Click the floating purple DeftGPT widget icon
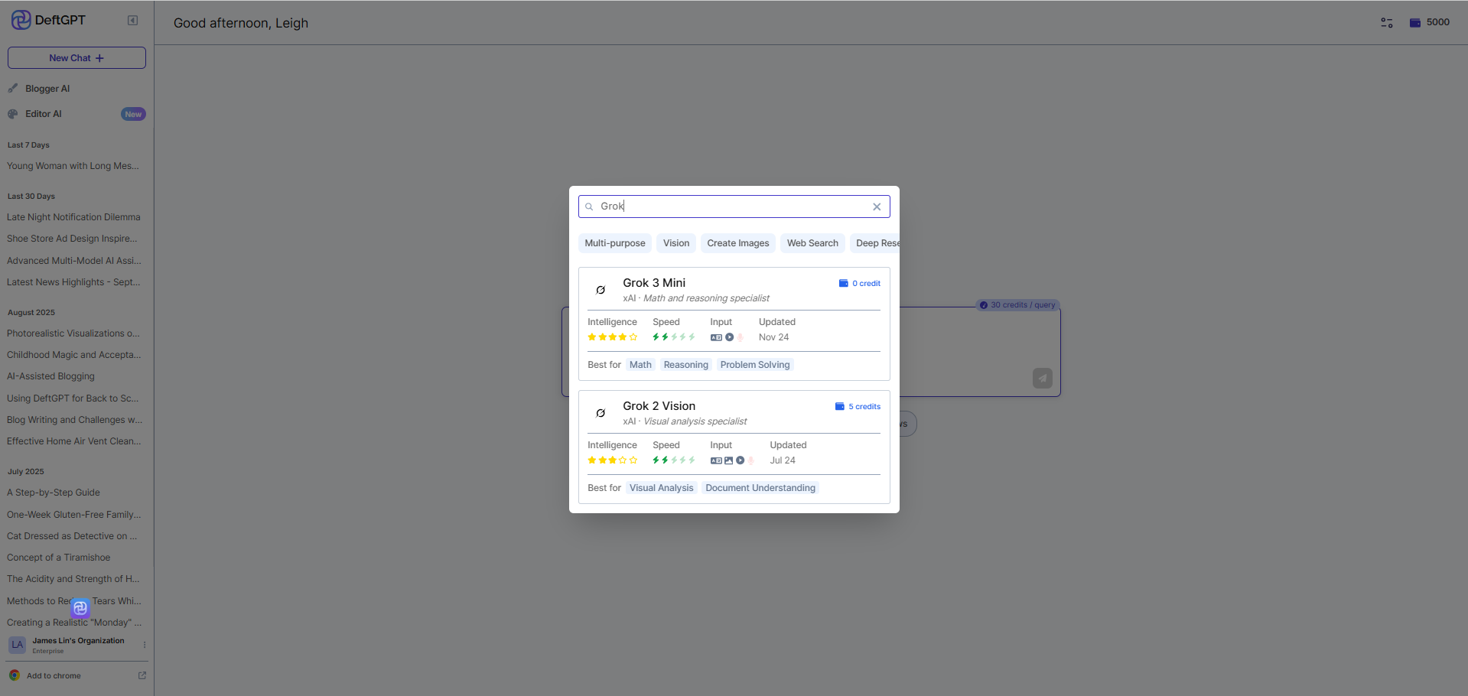 point(80,608)
